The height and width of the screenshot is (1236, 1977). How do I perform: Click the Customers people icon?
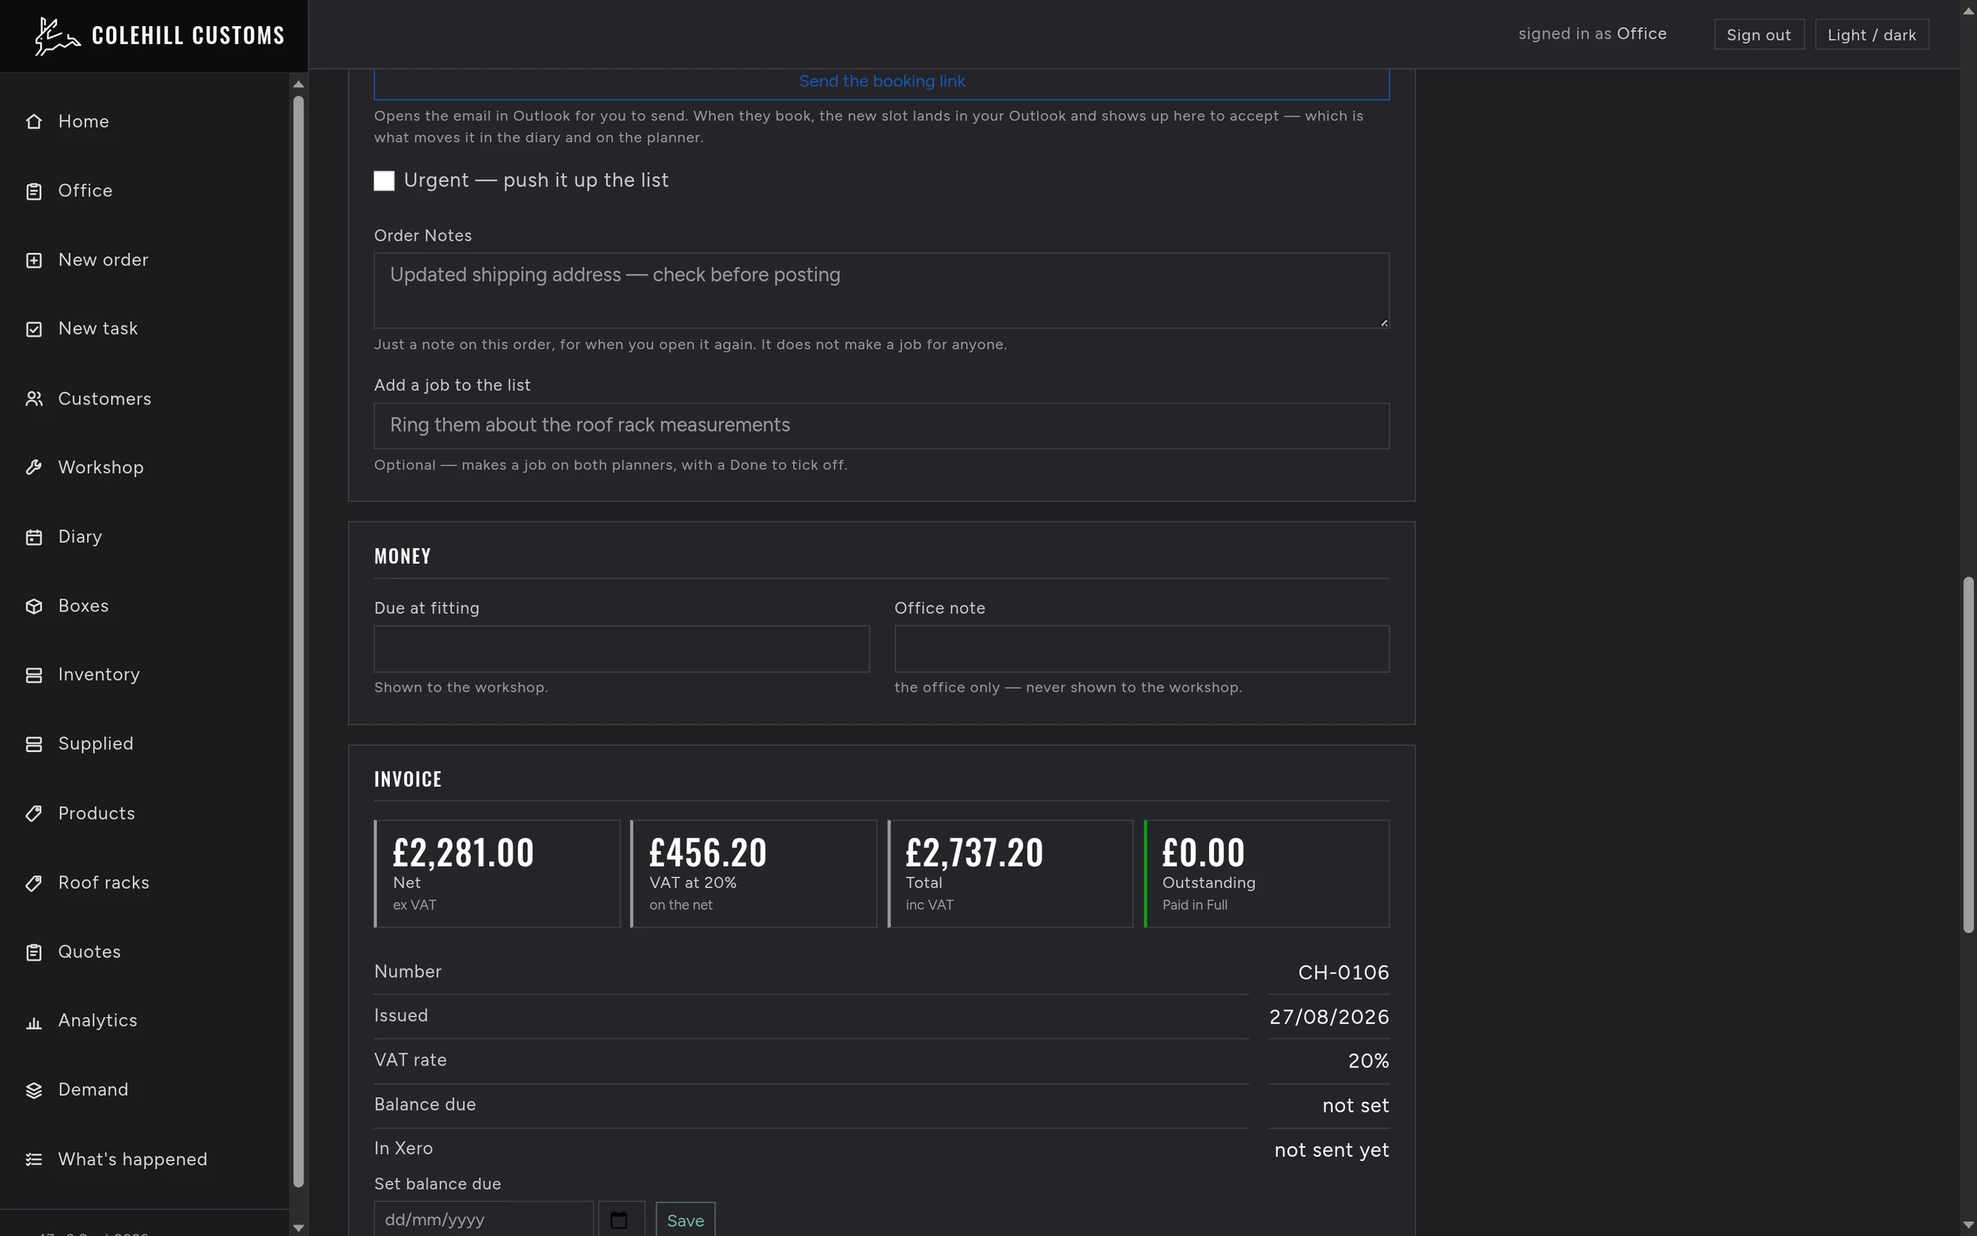pos(33,399)
